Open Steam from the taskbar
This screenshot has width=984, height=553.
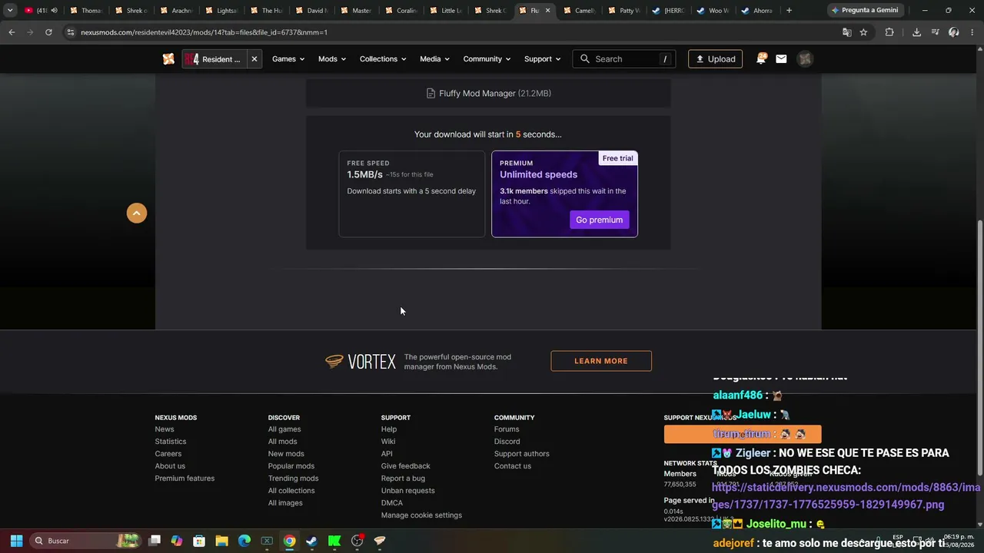pyautogui.click(x=311, y=541)
